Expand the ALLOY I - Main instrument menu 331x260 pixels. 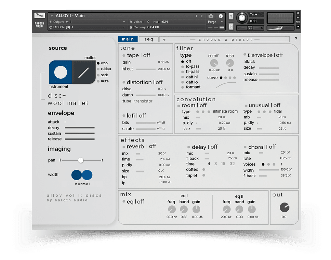tap(52, 16)
